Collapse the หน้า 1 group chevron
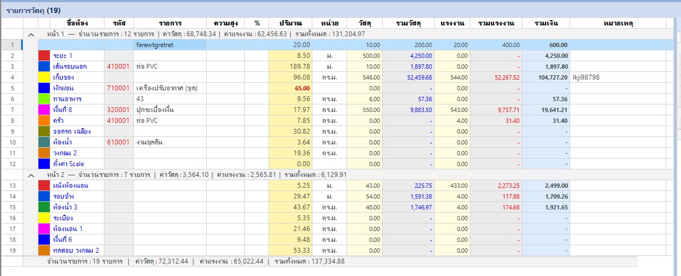This screenshot has height=276, width=681. click(31, 34)
